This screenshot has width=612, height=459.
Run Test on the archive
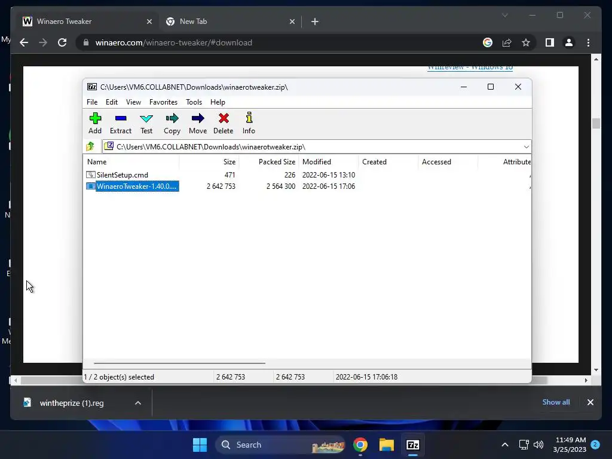[x=146, y=123]
